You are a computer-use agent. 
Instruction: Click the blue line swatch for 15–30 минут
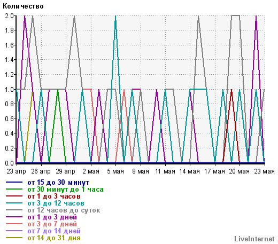coord(14,182)
